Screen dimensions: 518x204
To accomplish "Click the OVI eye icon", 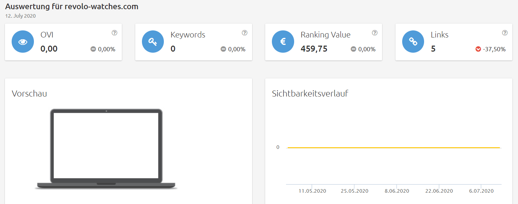I will coord(23,42).
